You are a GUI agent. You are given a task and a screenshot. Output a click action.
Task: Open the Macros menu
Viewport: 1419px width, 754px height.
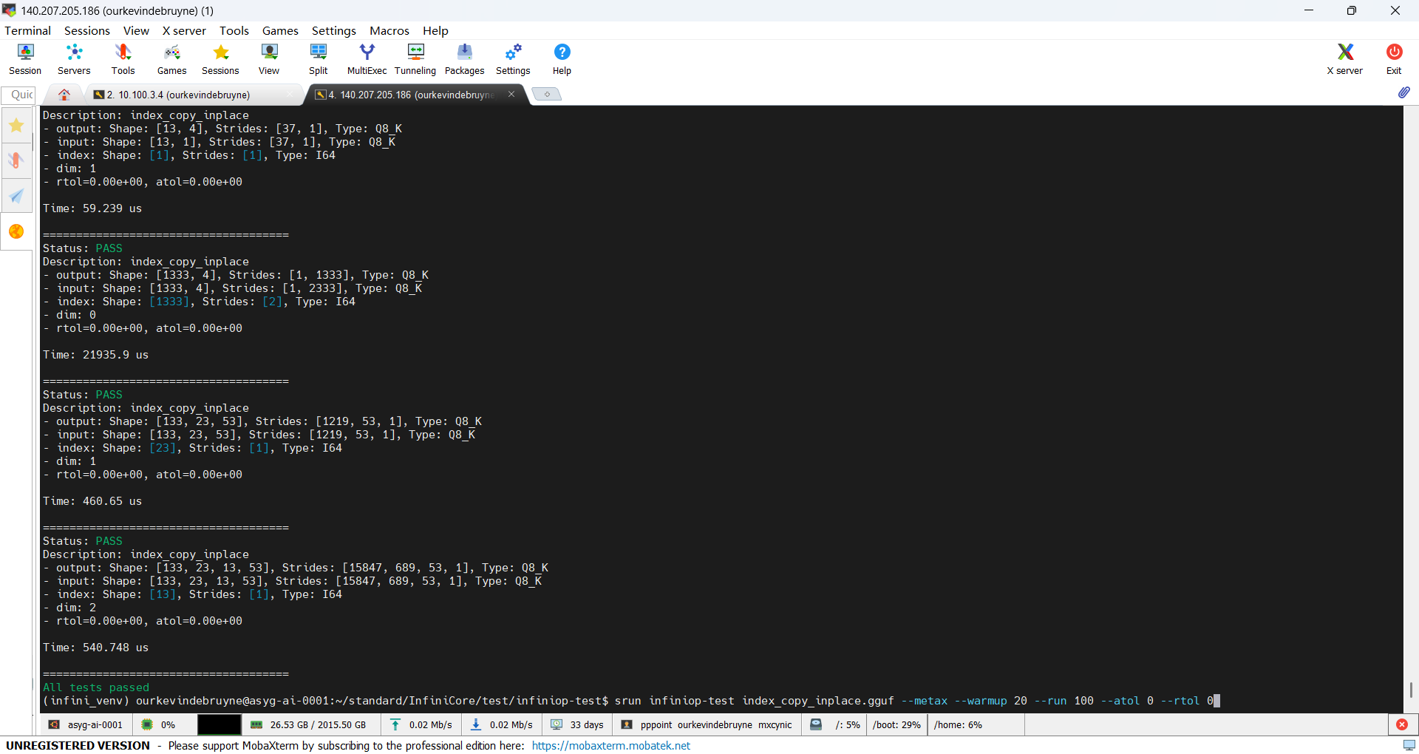point(389,30)
